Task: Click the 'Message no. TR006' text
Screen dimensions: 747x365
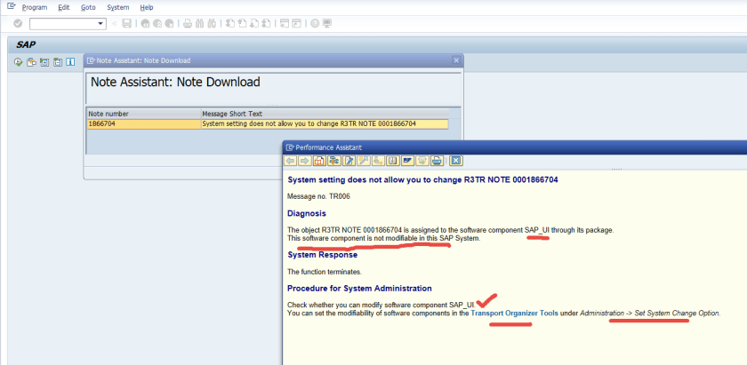Action: [319, 196]
